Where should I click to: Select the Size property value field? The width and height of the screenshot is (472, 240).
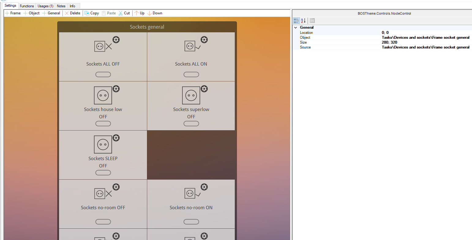(425, 42)
